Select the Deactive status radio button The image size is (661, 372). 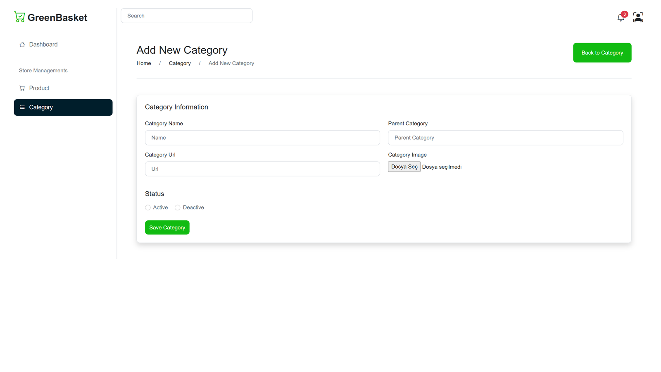click(x=178, y=207)
